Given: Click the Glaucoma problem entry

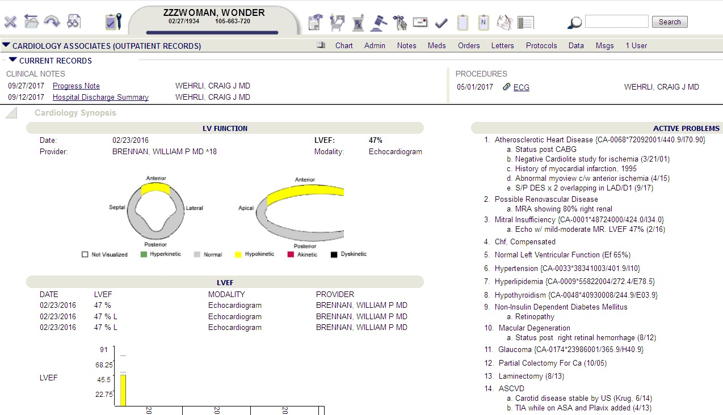Looking at the screenshot, I should point(571,349).
